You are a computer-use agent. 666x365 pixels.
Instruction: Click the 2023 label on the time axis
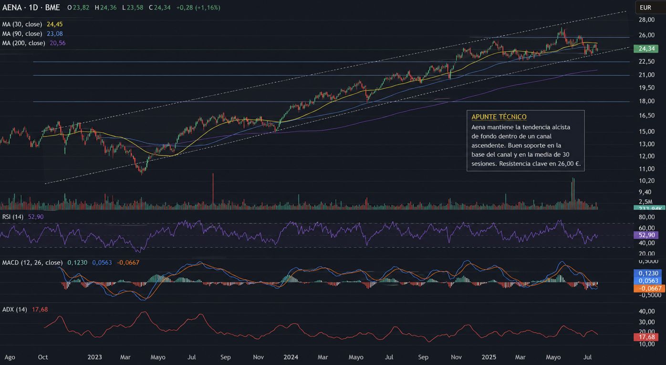[95, 357]
